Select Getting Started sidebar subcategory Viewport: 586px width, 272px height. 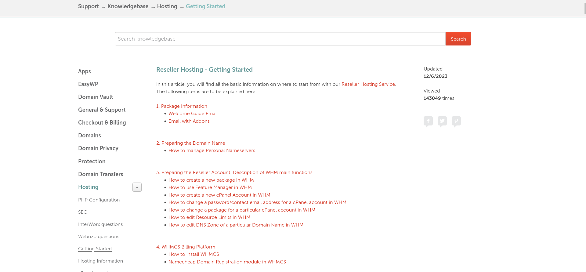(x=95, y=249)
